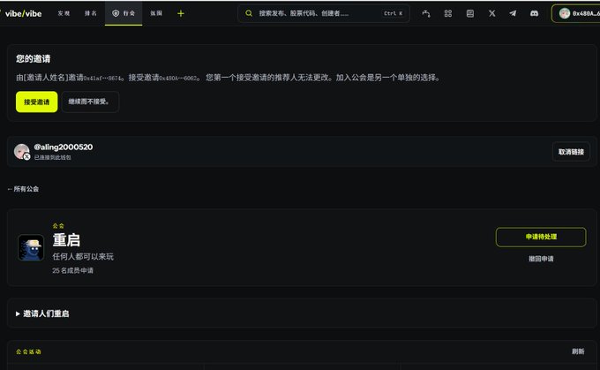Click the faucet icon in header
The image size is (600, 370).
(426, 13)
